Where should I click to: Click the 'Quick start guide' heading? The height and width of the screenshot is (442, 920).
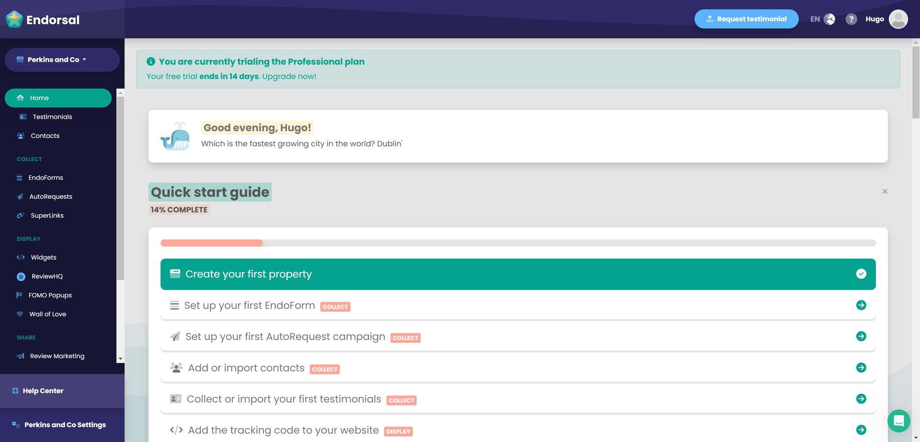210,192
